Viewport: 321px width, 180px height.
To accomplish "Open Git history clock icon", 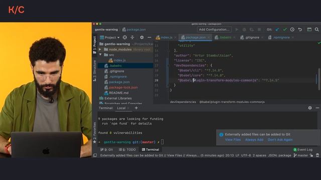I will (x=292, y=29).
